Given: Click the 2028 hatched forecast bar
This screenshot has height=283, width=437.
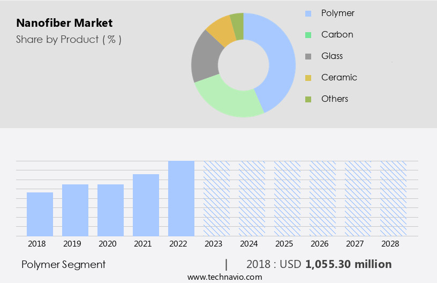Looking at the screenshot, I should (x=393, y=198).
